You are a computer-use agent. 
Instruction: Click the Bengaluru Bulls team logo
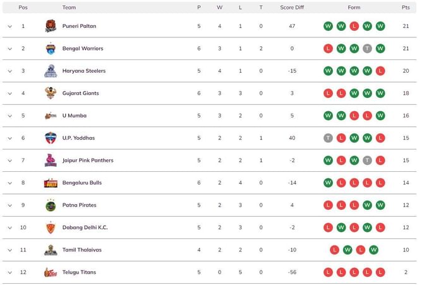[x=51, y=183]
